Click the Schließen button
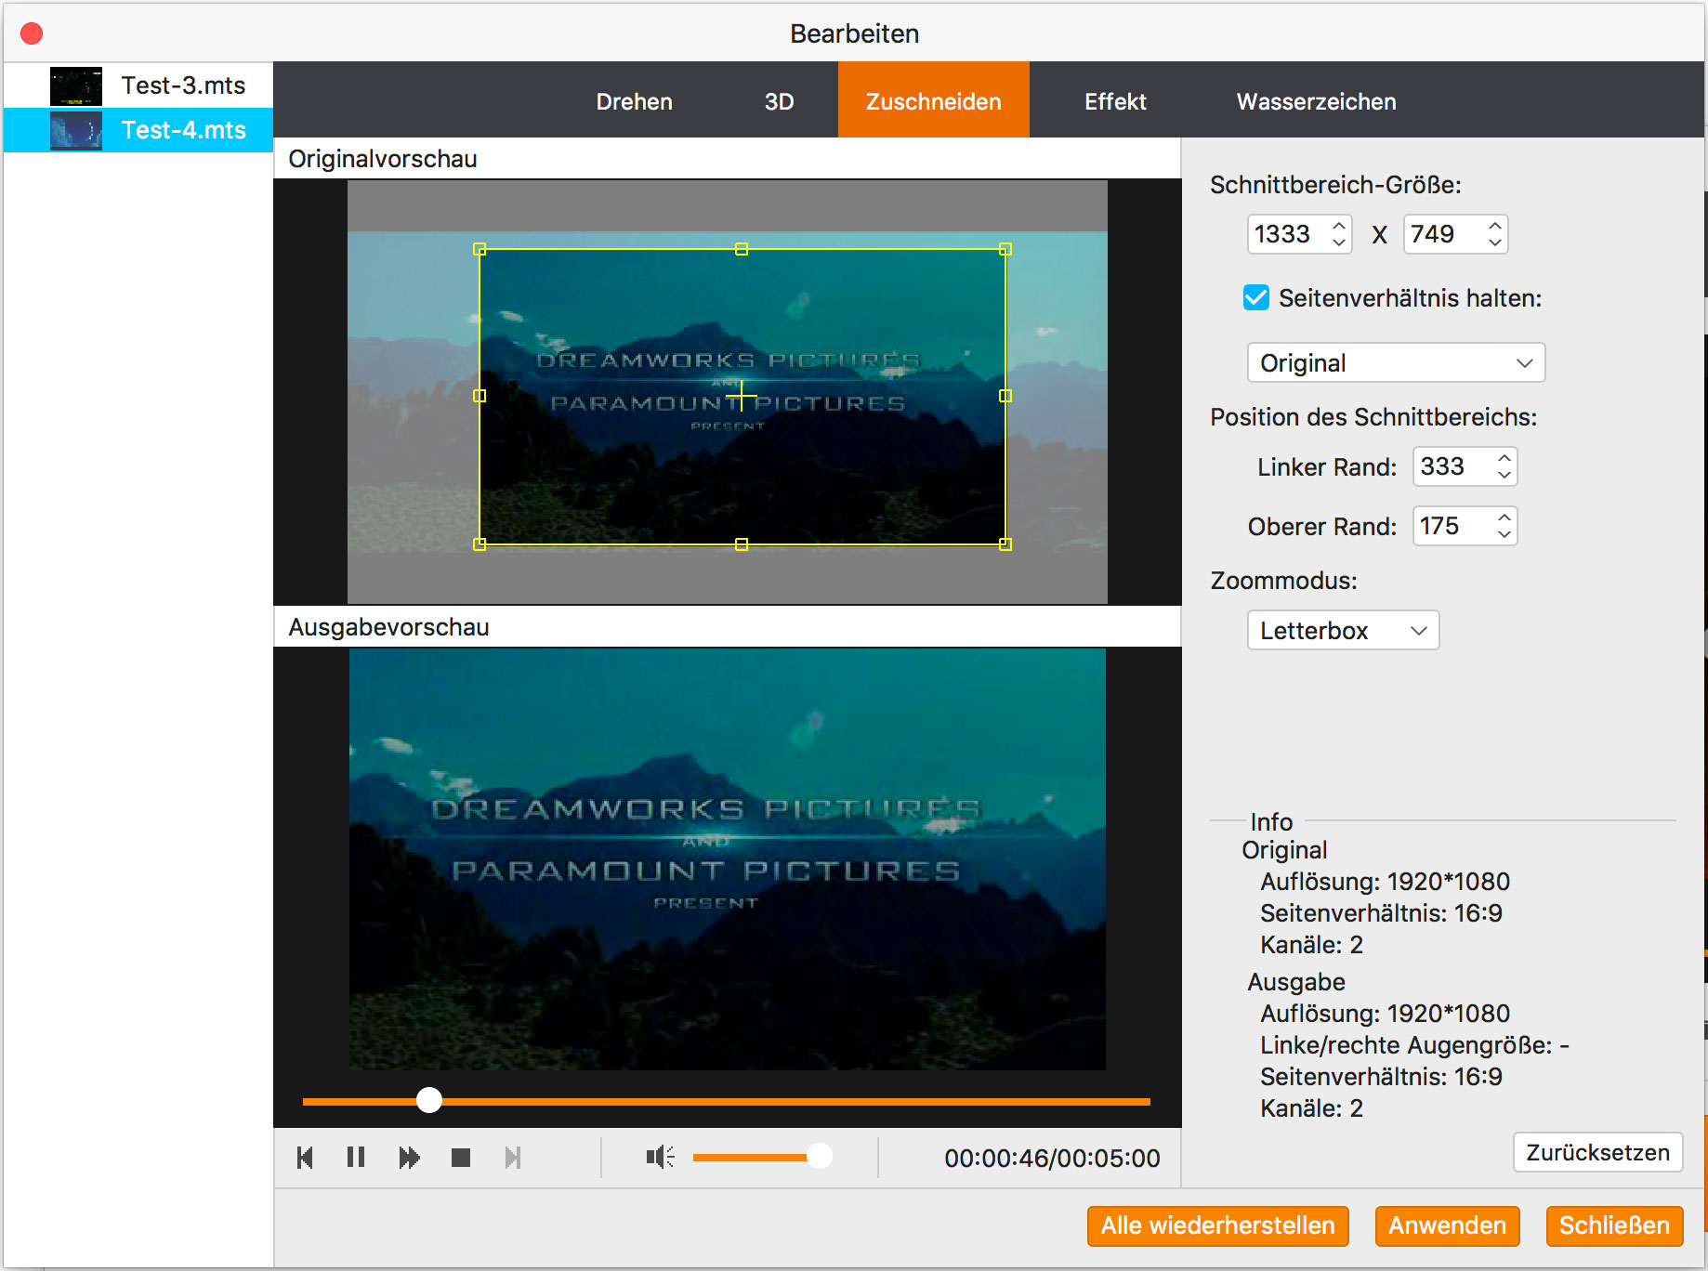The image size is (1708, 1271). click(1614, 1225)
